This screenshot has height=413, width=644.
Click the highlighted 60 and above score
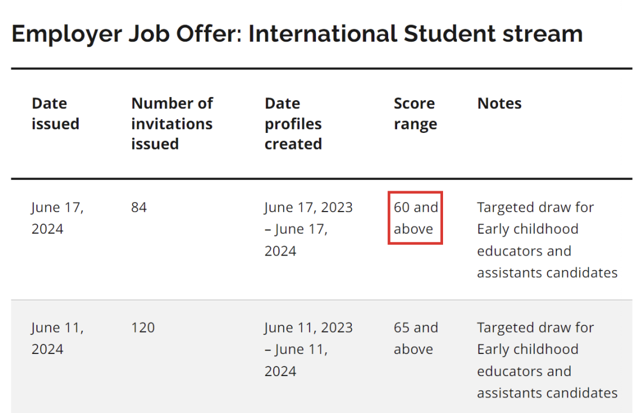tap(416, 218)
